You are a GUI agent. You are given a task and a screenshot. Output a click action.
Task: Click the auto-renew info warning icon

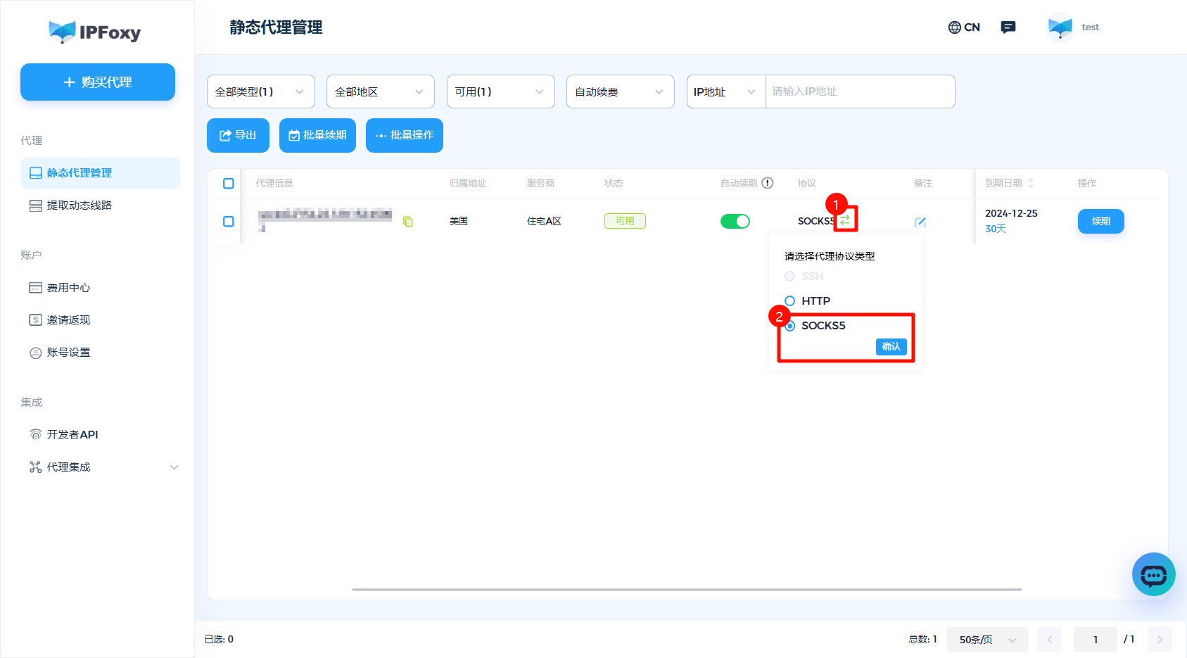(x=768, y=182)
